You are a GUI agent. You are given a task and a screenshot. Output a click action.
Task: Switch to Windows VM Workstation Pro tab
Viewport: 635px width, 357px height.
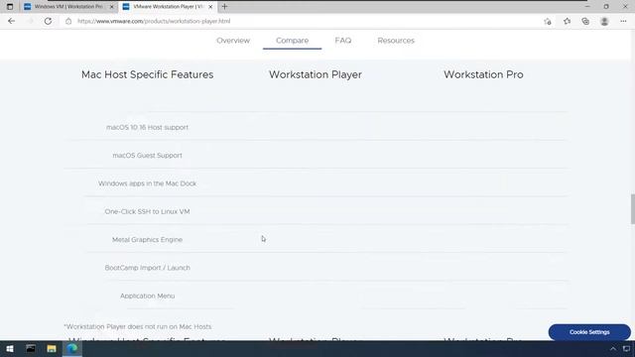68,7
